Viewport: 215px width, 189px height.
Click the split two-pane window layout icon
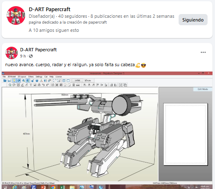(x=64, y=81)
